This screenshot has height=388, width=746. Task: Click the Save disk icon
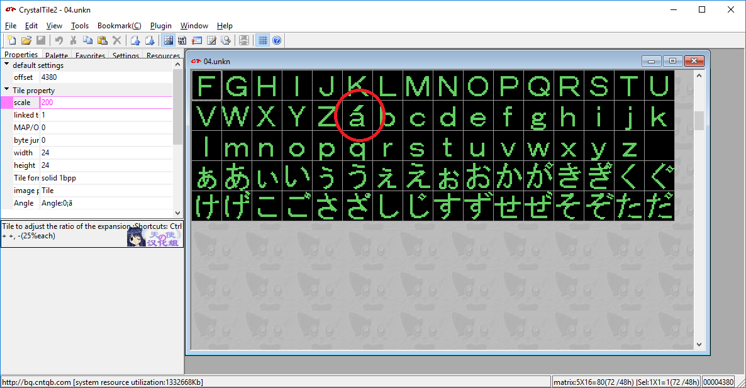tap(41, 40)
